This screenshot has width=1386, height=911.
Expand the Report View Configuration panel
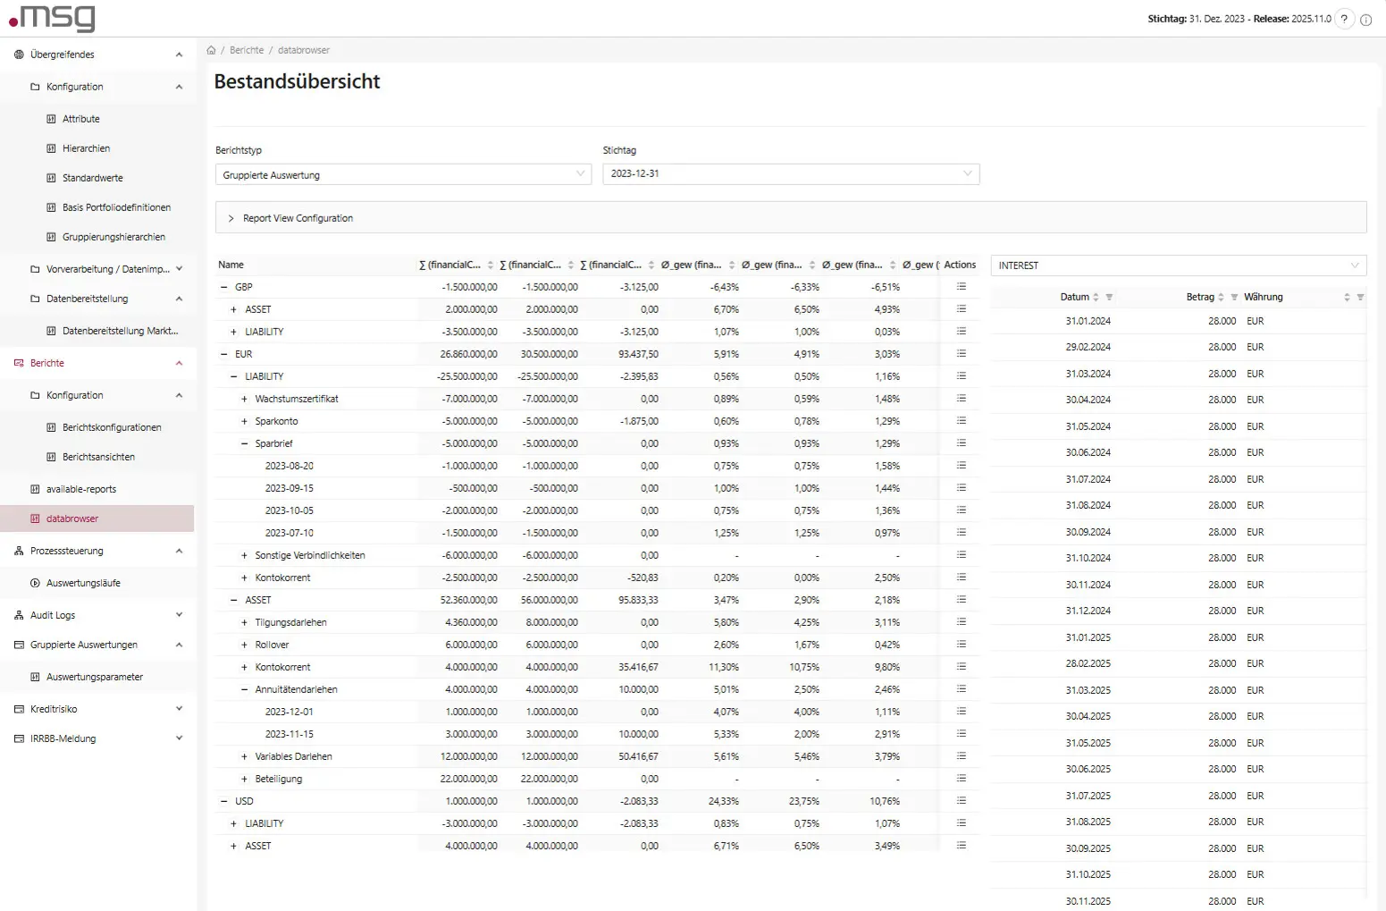(231, 217)
